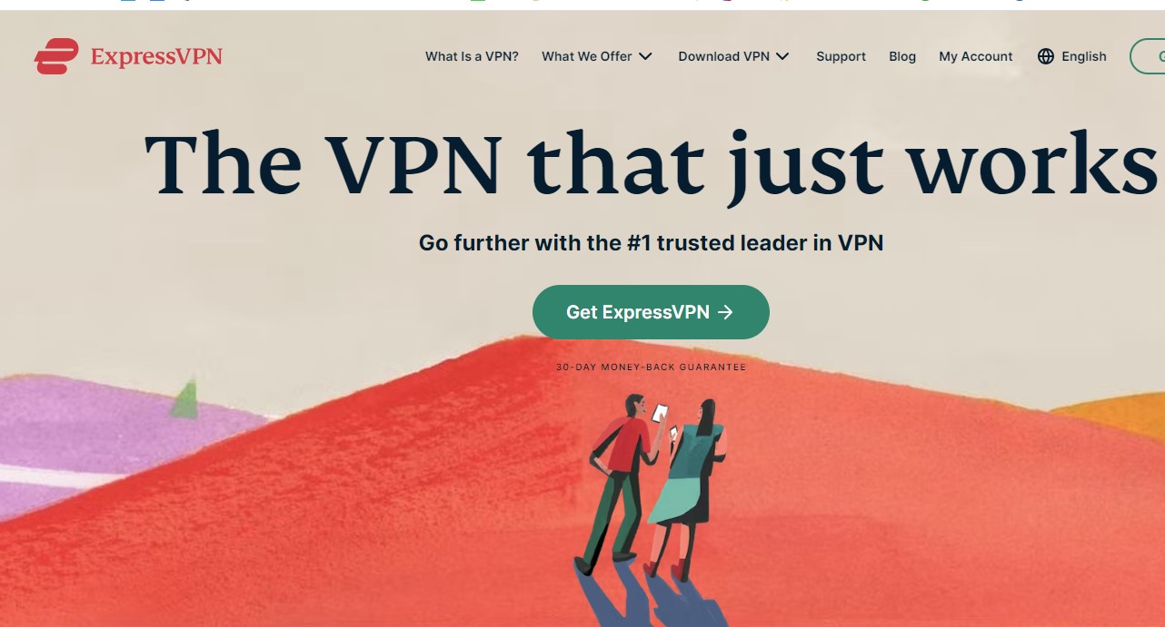Click the small green tree on purple hill
This screenshot has height=627, width=1165.
pyautogui.click(x=184, y=399)
